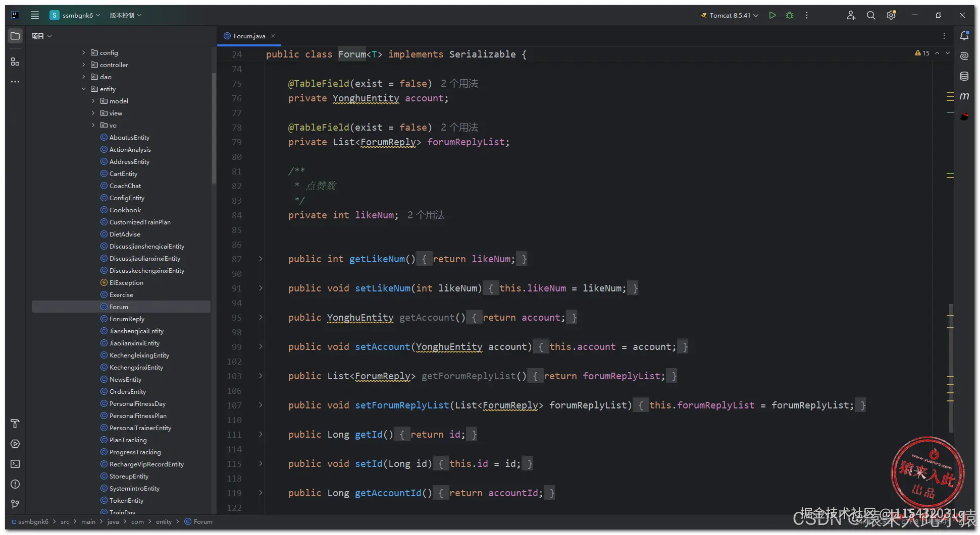This screenshot has width=980, height=535.
Task: Open the Git tool window
Action: tap(15, 504)
